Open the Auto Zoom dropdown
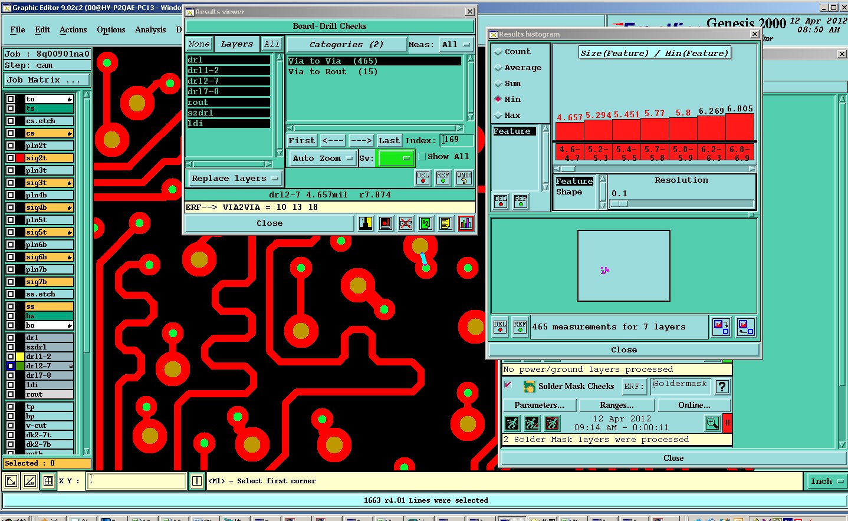 (x=322, y=158)
